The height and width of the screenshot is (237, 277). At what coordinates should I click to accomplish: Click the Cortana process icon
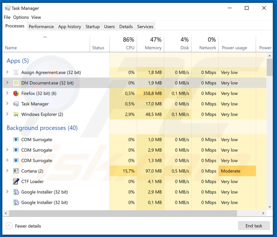click(16, 171)
